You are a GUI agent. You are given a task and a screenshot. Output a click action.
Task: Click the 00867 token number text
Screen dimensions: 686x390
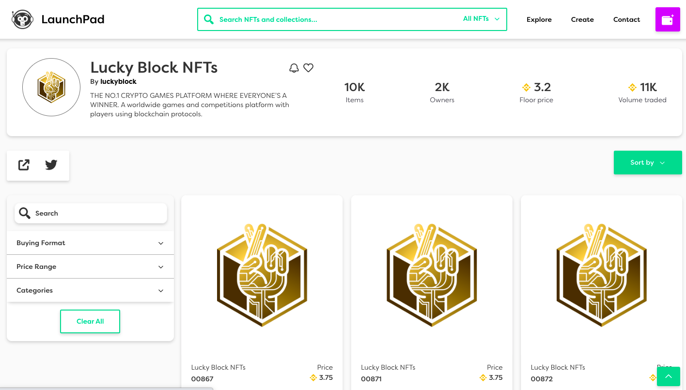[x=203, y=379]
